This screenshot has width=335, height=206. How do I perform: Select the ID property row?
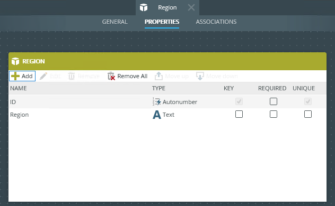pyautogui.click(x=168, y=102)
